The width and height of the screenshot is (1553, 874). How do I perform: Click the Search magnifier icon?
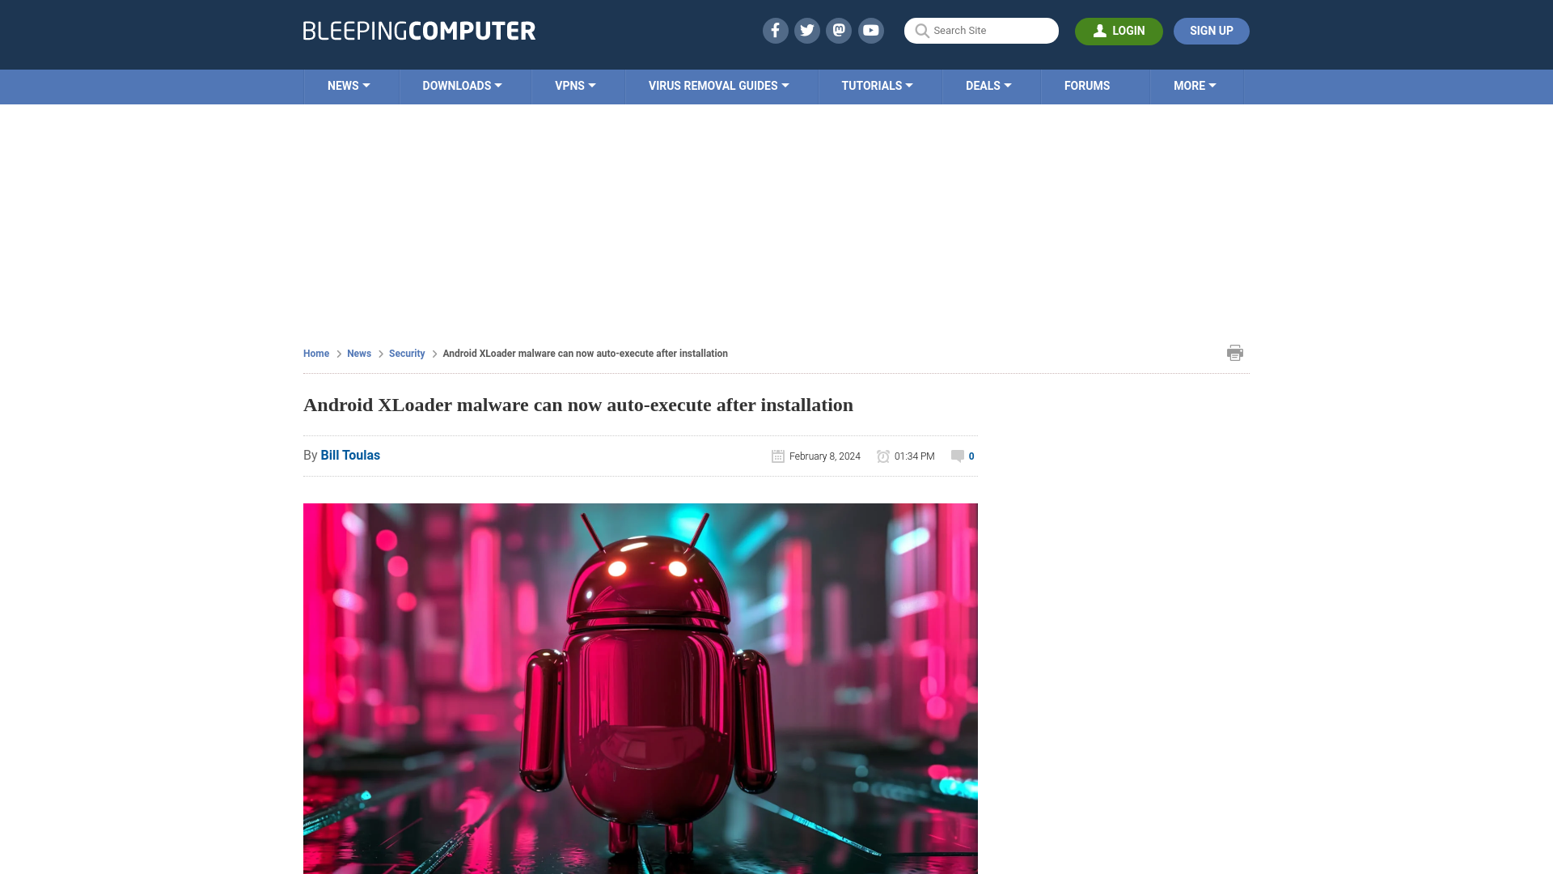point(921,30)
